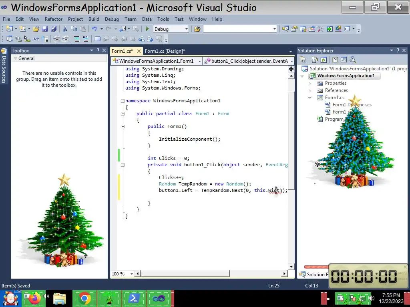This screenshot has height=307, width=410.
Task: Toggle a bookmark on the current line
Action: [97, 39]
